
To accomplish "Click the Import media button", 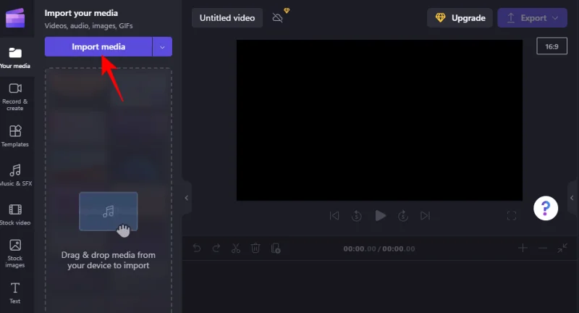I will [x=98, y=47].
